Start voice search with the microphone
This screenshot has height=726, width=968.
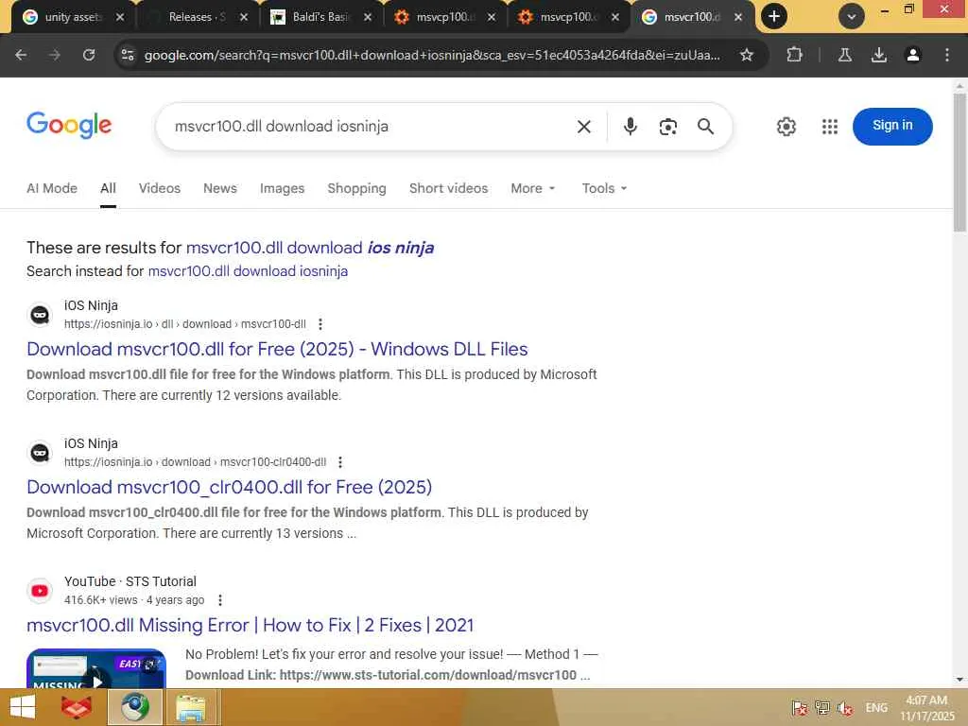630,127
